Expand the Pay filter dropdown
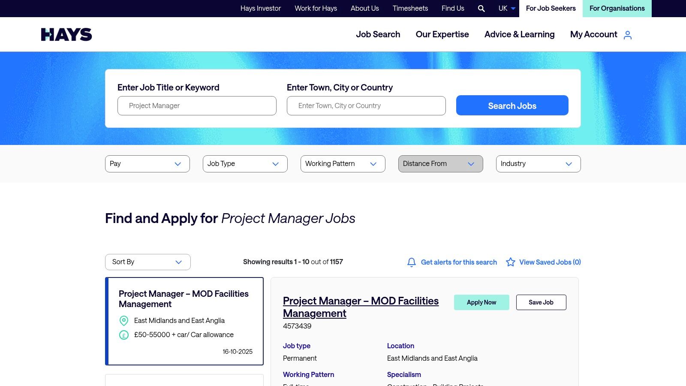Image resolution: width=686 pixels, height=386 pixels. click(x=147, y=164)
